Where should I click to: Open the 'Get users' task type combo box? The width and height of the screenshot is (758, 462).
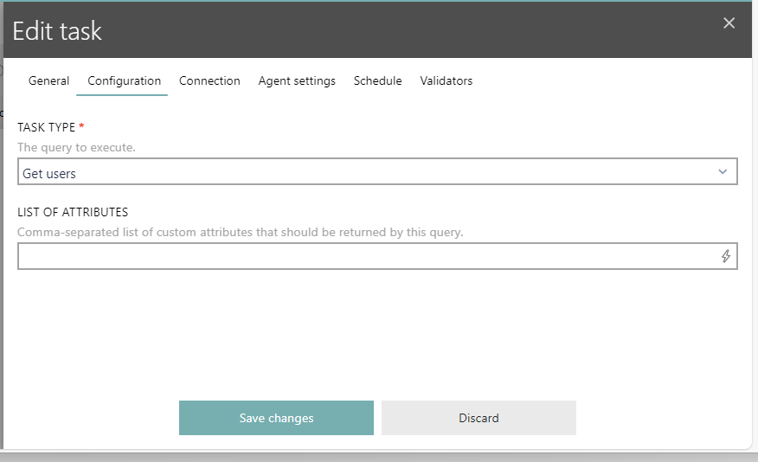click(363, 172)
